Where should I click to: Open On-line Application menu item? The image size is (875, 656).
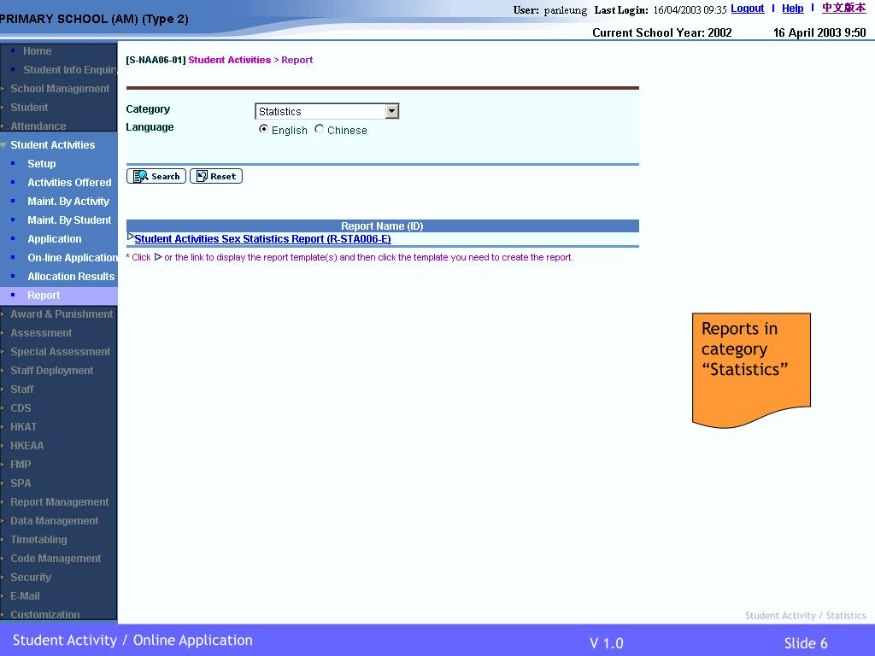tap(73, 258)
